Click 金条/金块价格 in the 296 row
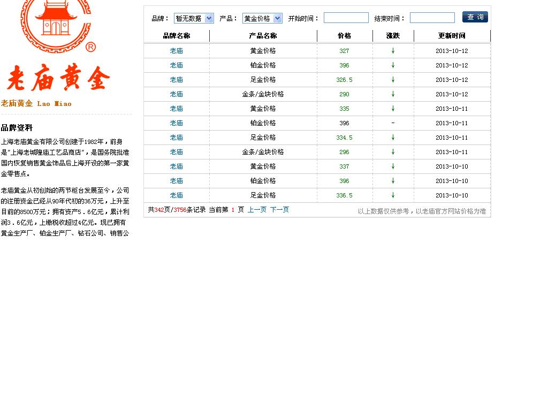The image size is (548, 411). click(x=263, y=152)
